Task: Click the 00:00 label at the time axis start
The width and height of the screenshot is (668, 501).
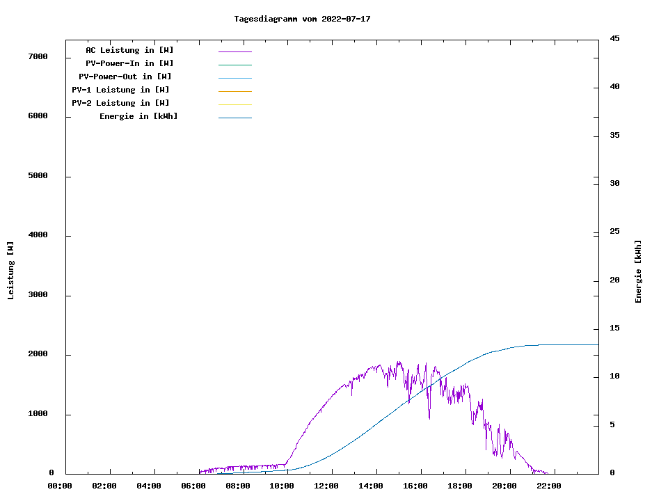Action: [x=60, y=486]
